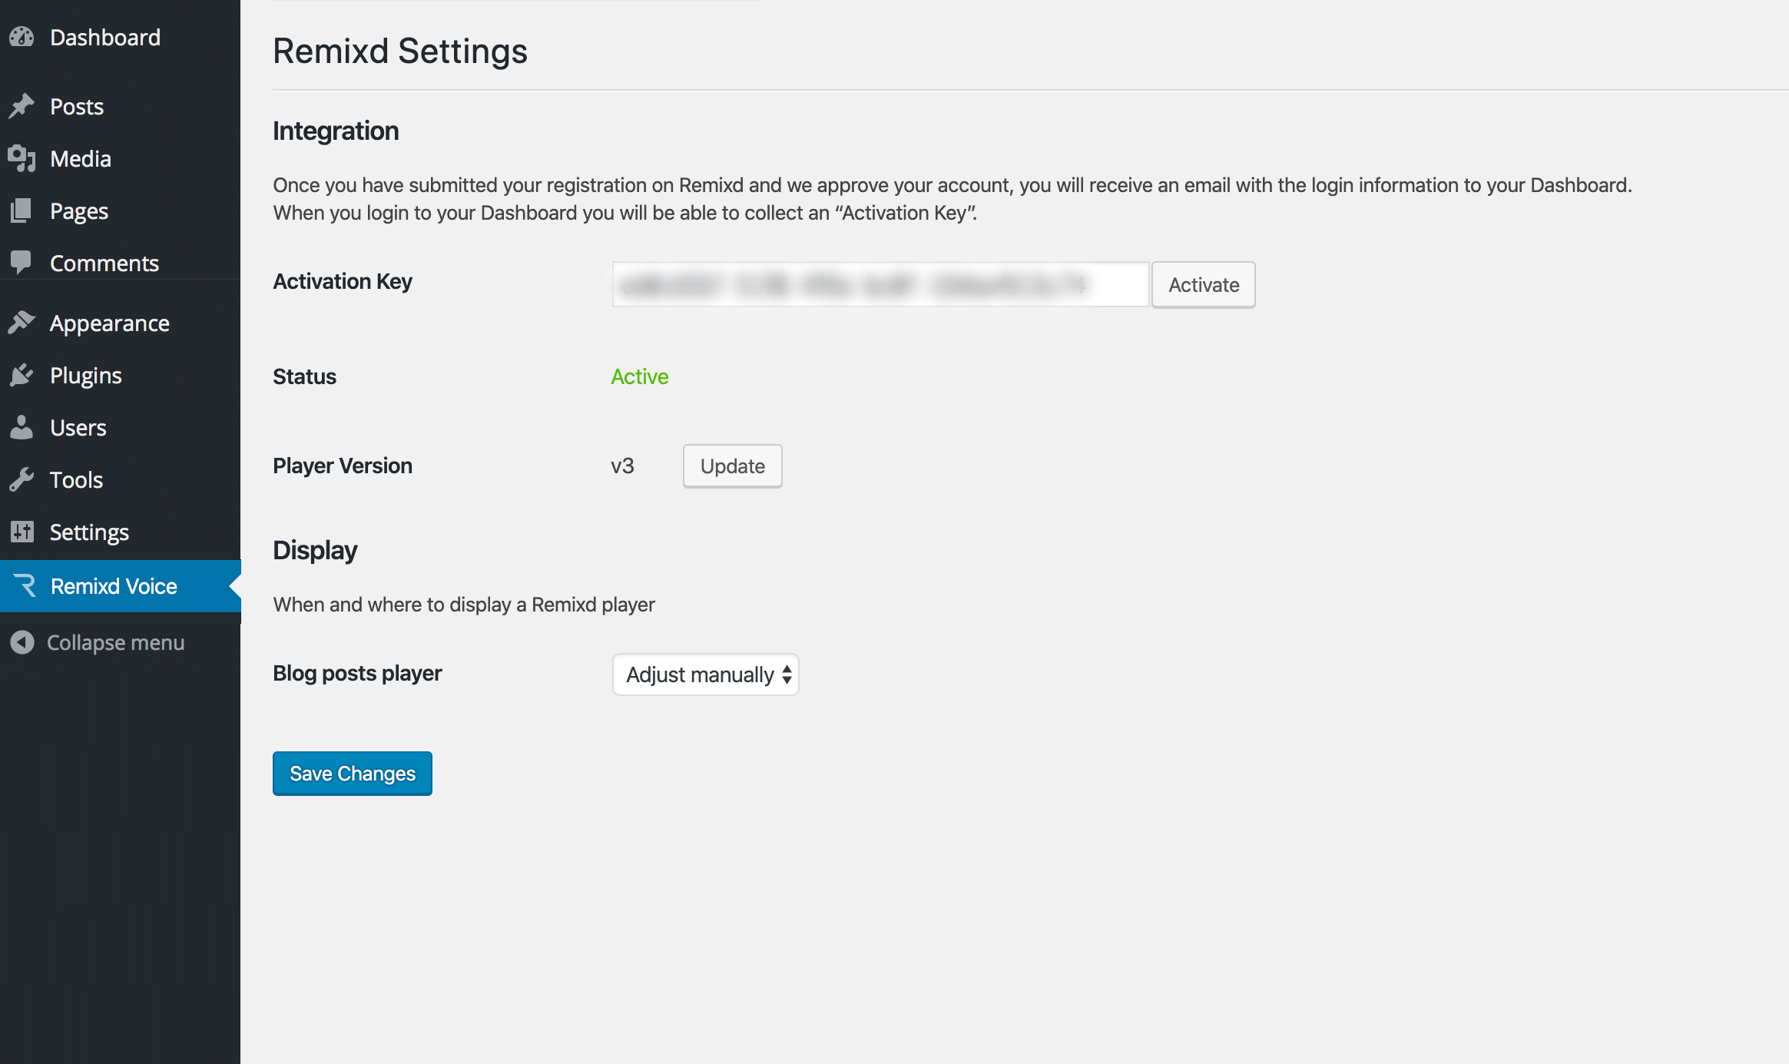Screen dimensions: 1789x1064
Task: Click the Plugins plug icon
Action: click(22, 375)
